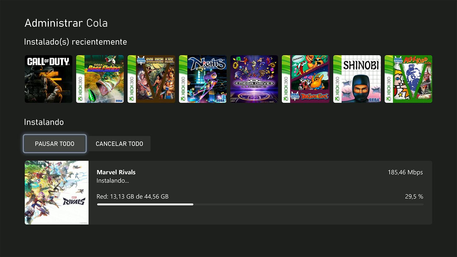Select the Alex Kidd game tile
This screenshot has height=257, width=457.
[408, 79]
